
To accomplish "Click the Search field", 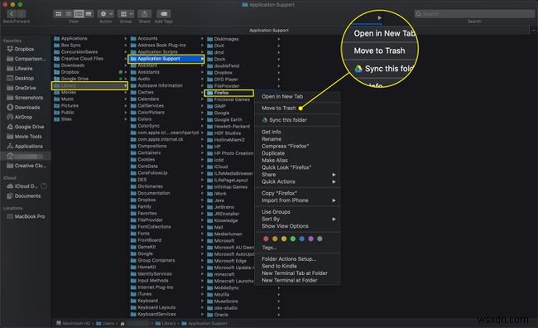I will pos(474,14).
